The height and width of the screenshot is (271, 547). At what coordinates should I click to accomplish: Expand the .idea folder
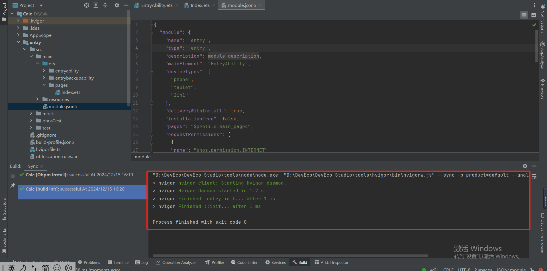click(x=18, y=28)
